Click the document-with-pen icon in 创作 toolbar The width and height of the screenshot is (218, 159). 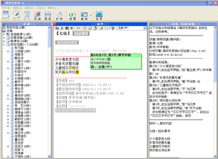pyautogui.click(x=90, y=28)
